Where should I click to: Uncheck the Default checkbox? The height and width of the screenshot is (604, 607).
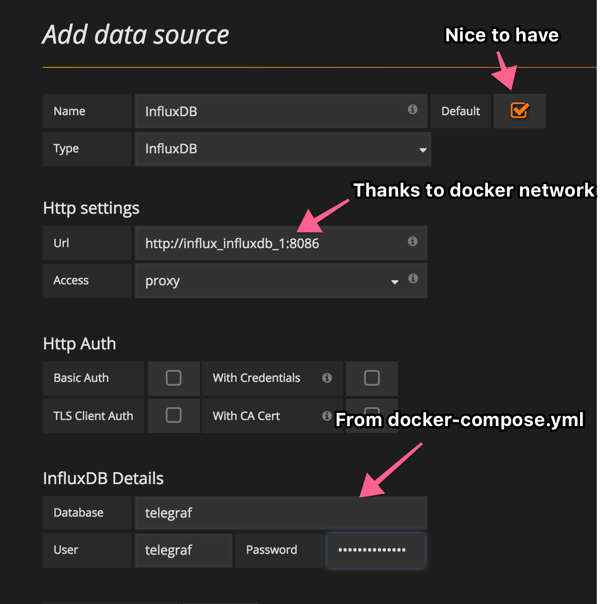click(x=519, y=111)
